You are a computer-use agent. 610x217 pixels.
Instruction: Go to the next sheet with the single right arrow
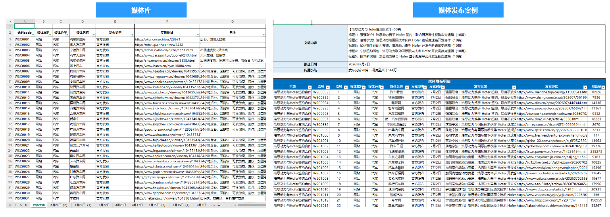pyautogui.click(x=21, y=205)
